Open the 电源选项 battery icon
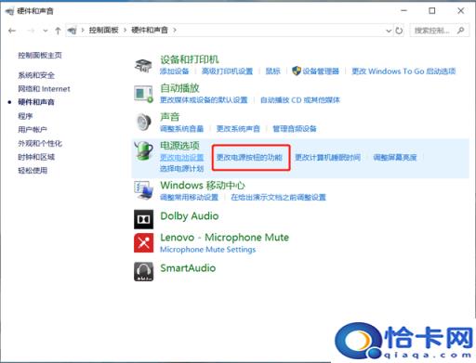Screen dimensions: 476x363 (143, 150)
